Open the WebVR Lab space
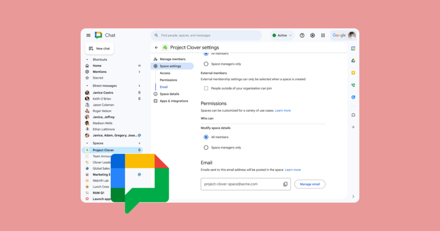This screenshot has height=231, width=440. point(101,181)
